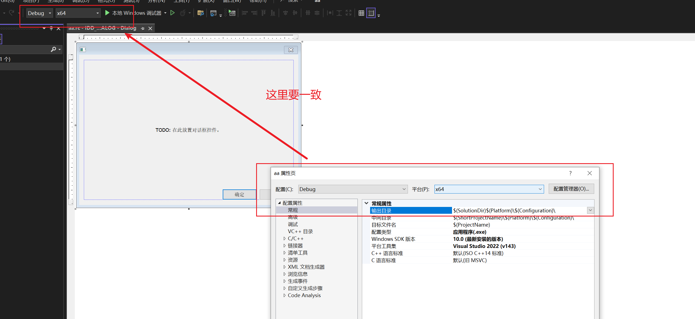Click the Hot Reload flame icon
This screenshot has width=695, height=319.
183,13
